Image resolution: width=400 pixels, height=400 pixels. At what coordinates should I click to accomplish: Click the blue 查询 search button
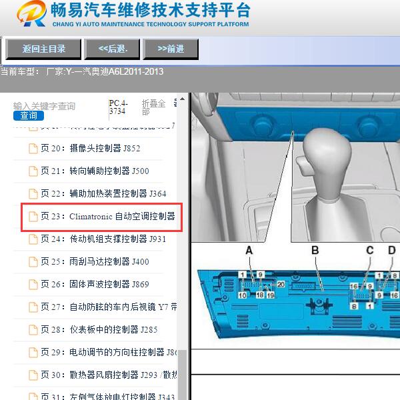click(x=29, y=115)
